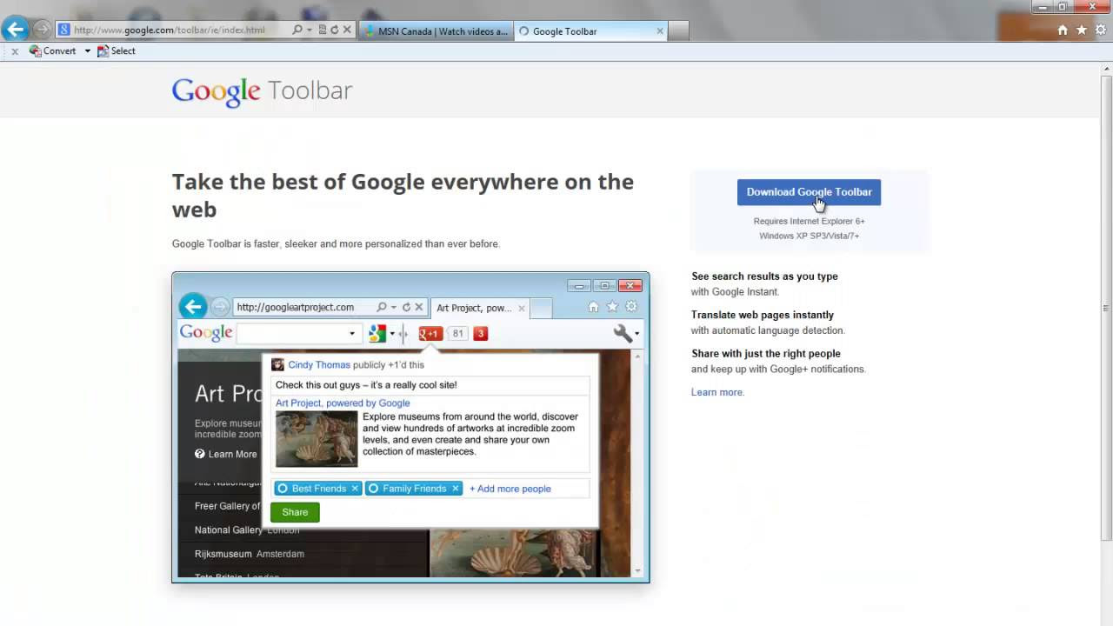
Task: Click the Select toolbar button
Action: click(x=117, y=51)
